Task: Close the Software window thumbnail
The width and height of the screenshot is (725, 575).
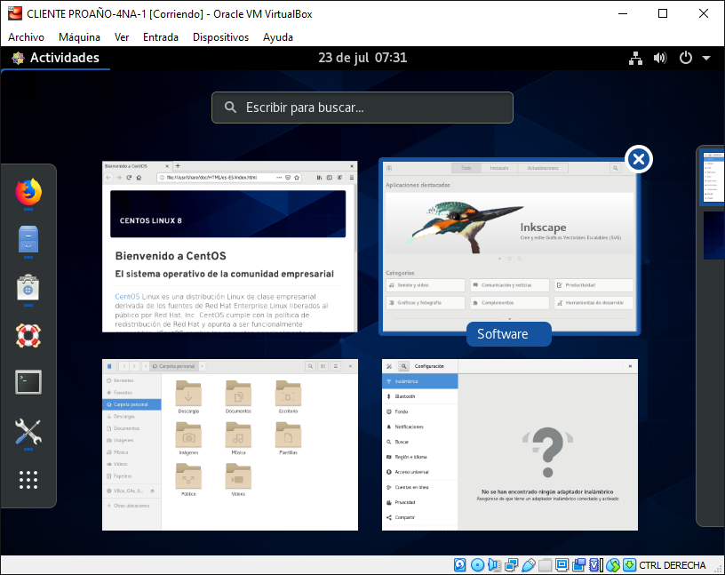Action: (639, 160)
